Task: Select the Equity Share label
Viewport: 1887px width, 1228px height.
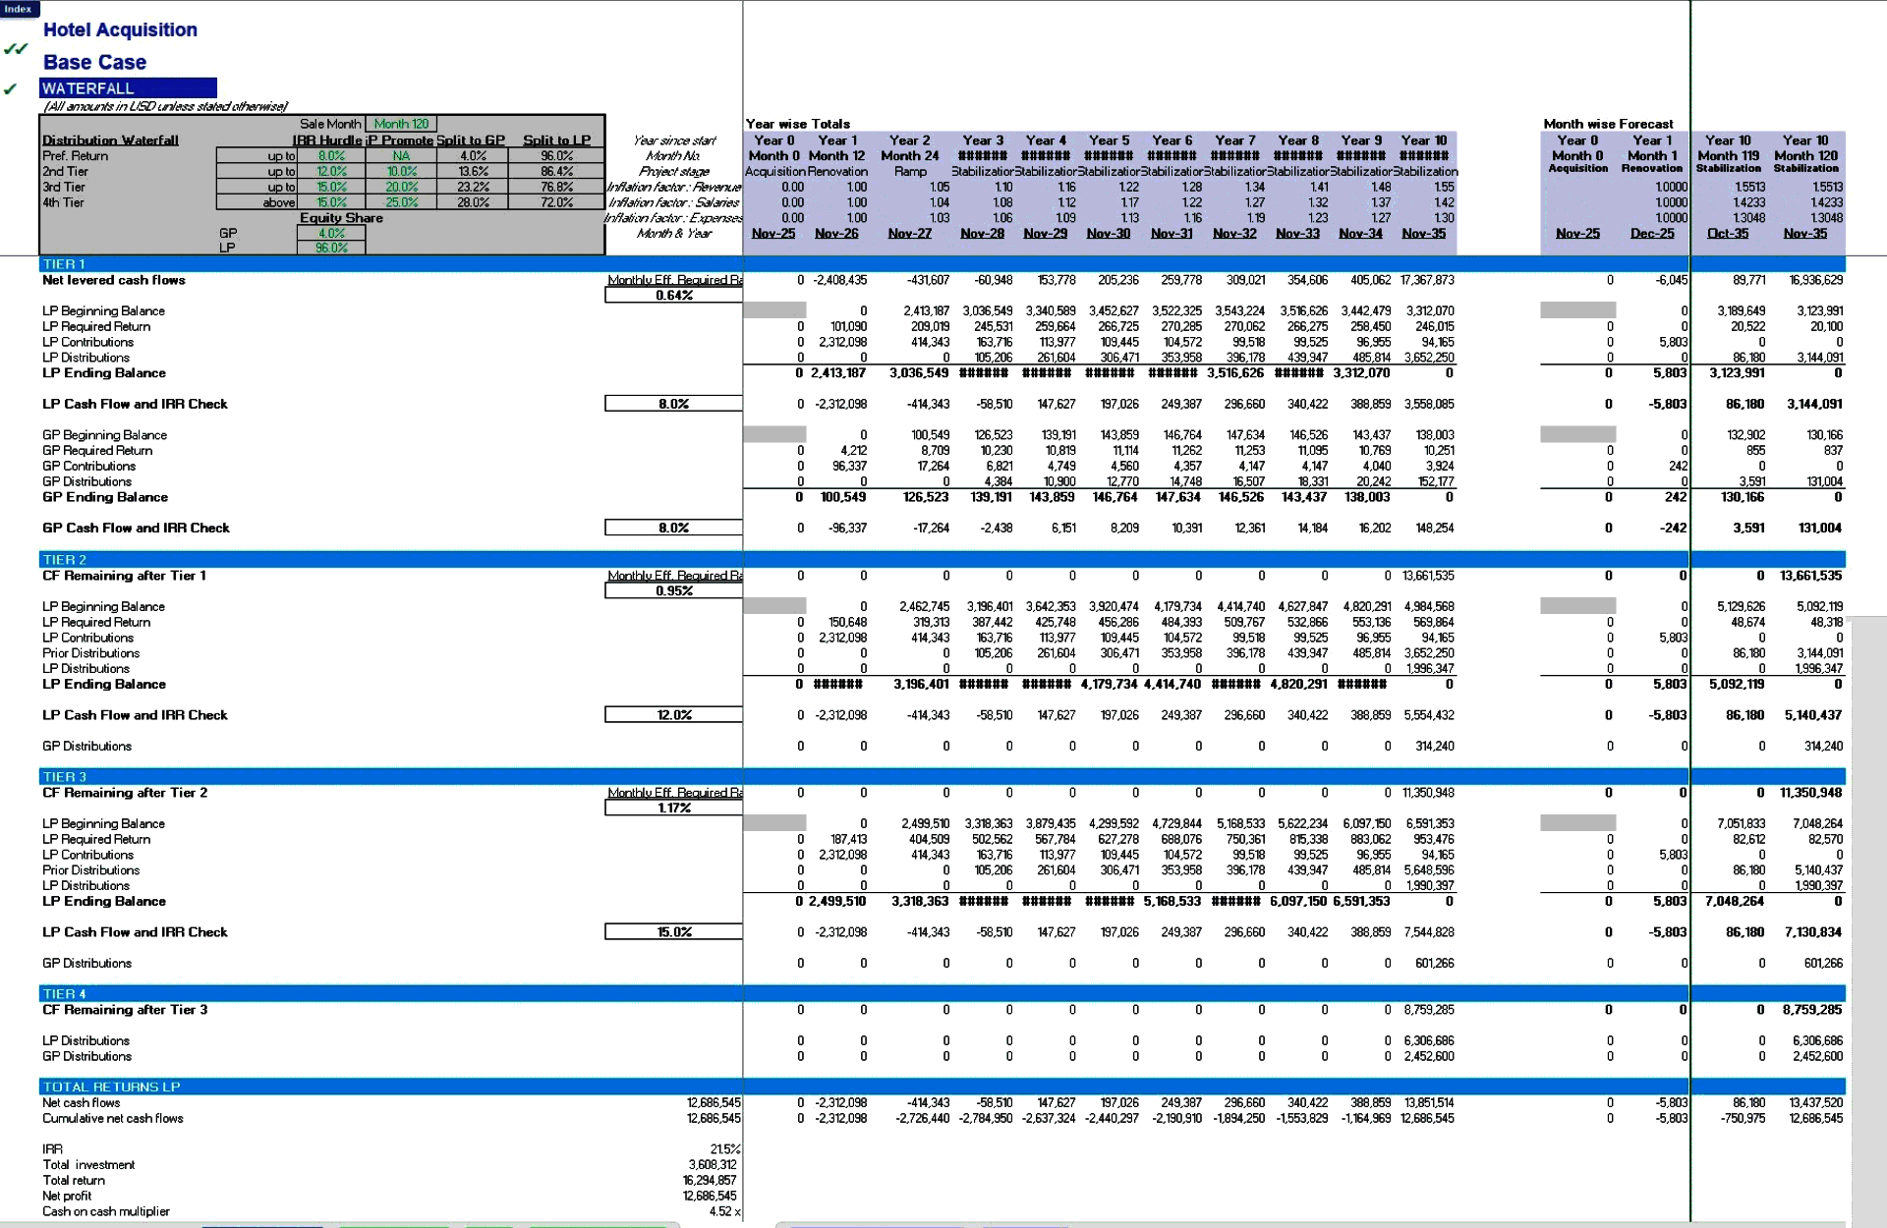Action: point(341,218)
